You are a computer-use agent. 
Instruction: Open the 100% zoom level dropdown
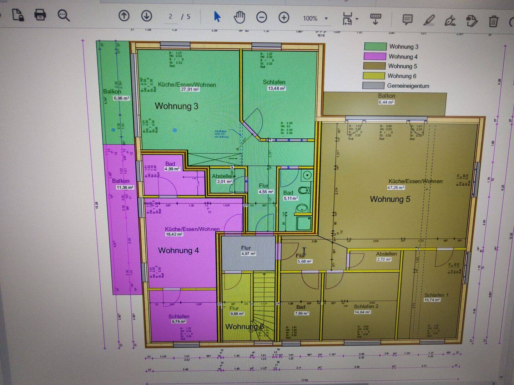316,18
